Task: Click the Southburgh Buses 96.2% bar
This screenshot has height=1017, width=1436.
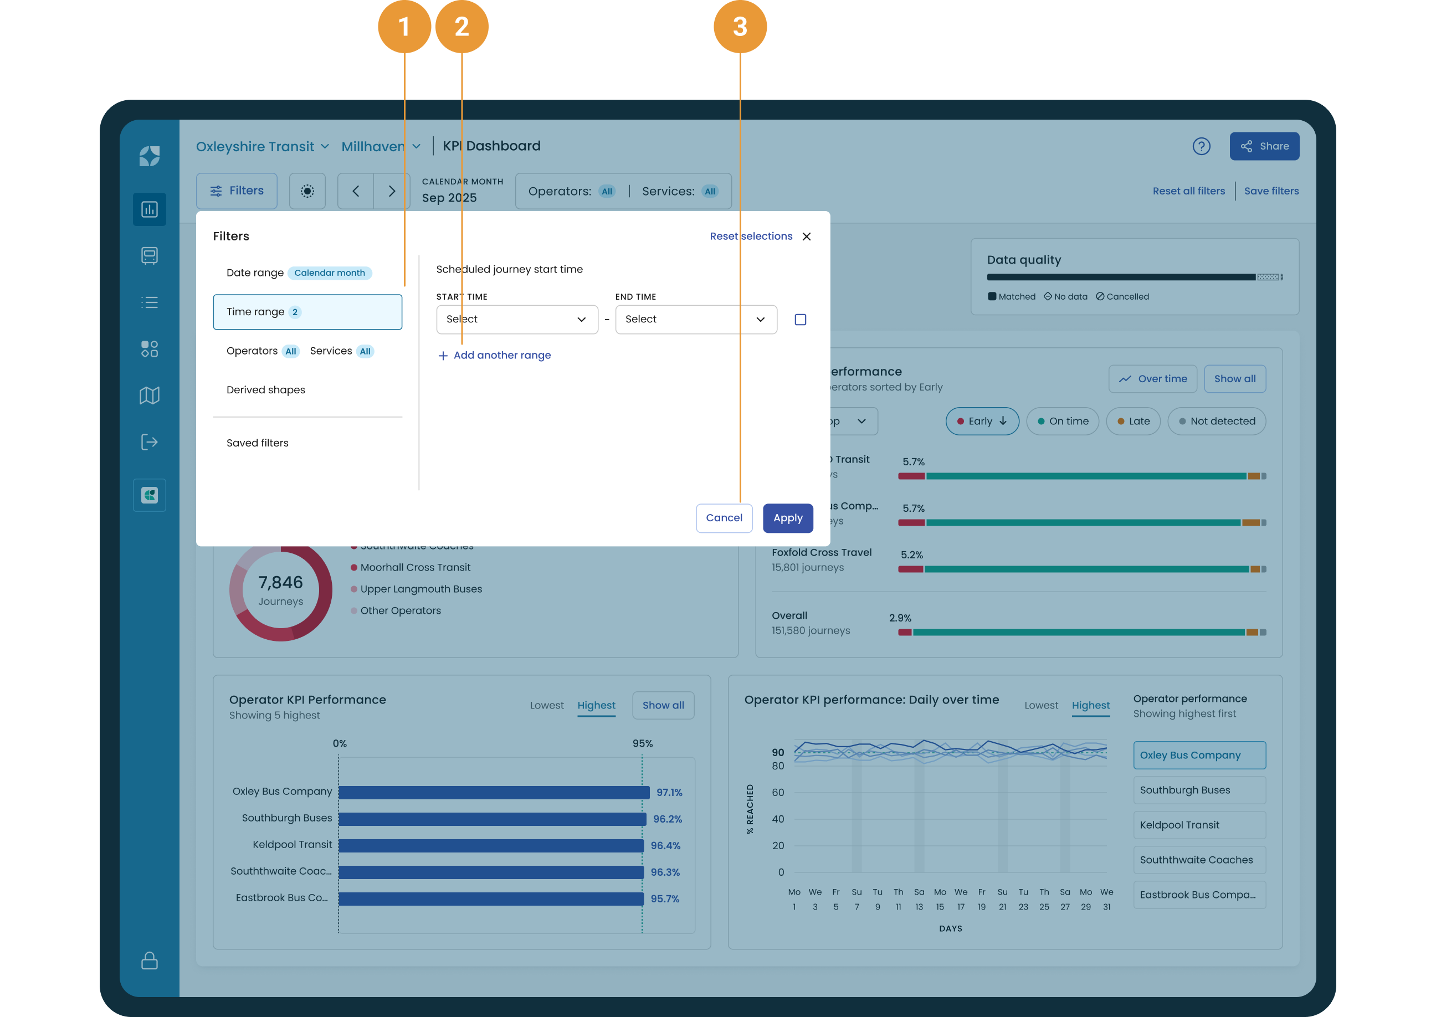Action: (x=492, y=819)
